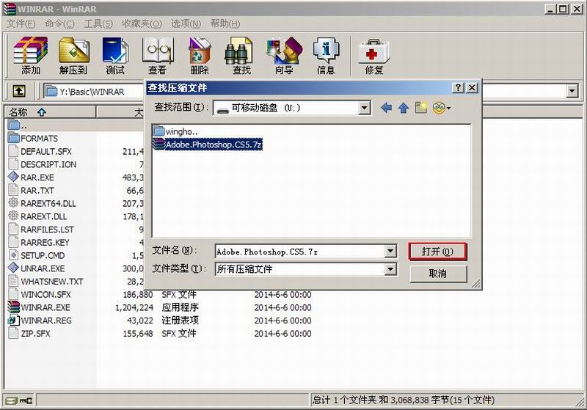Screen dimensions: 587x410
Task: Select the DEFAULT.SFX file row
Action: [45, 152]
